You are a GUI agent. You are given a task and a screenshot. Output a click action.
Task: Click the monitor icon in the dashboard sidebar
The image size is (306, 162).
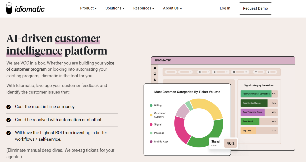(155, 74)
